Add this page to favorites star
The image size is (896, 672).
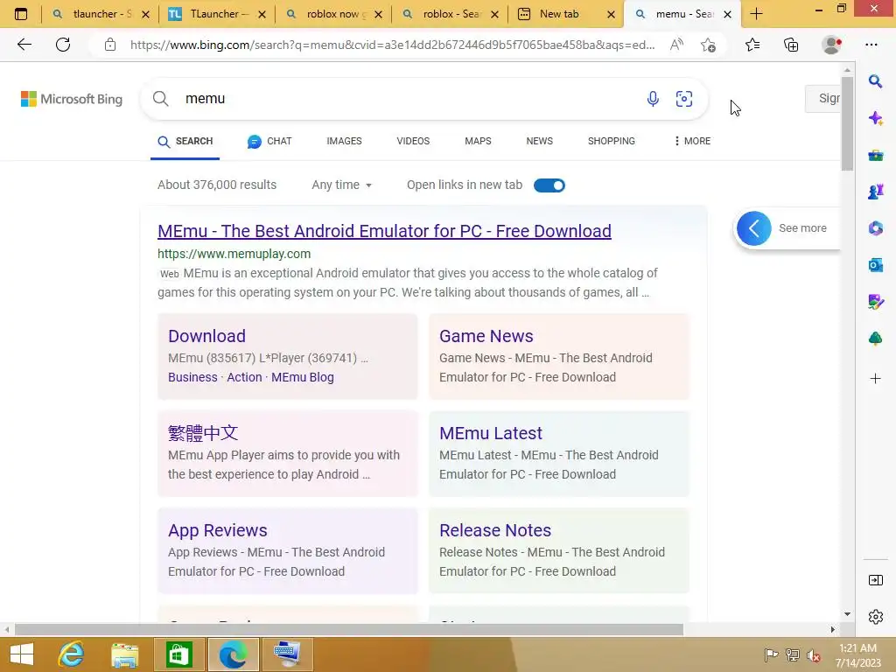[x=708, y=45]
